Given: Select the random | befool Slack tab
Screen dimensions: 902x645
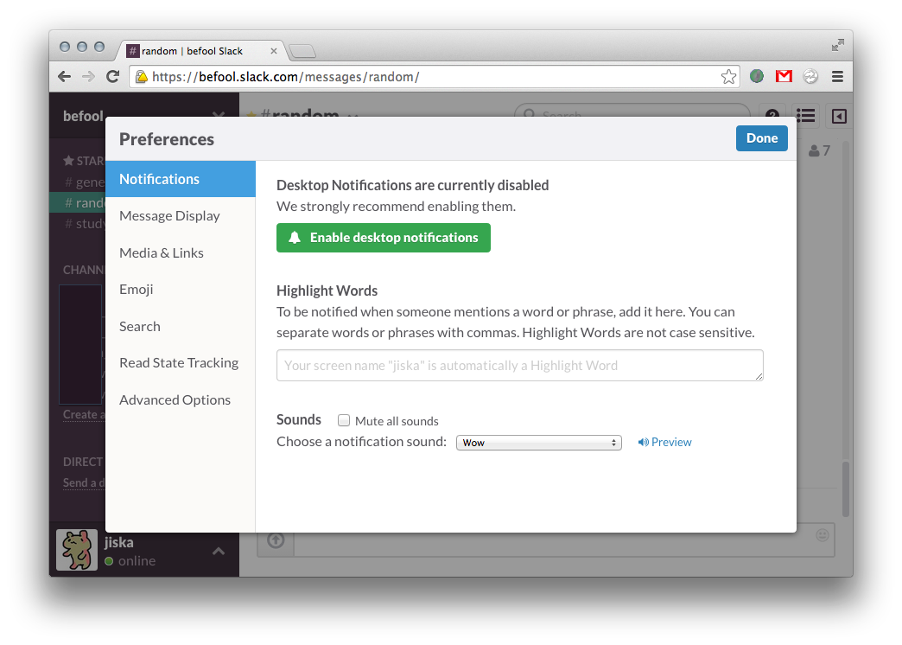Looking at the screenshot, I should [x=199, y=51].
